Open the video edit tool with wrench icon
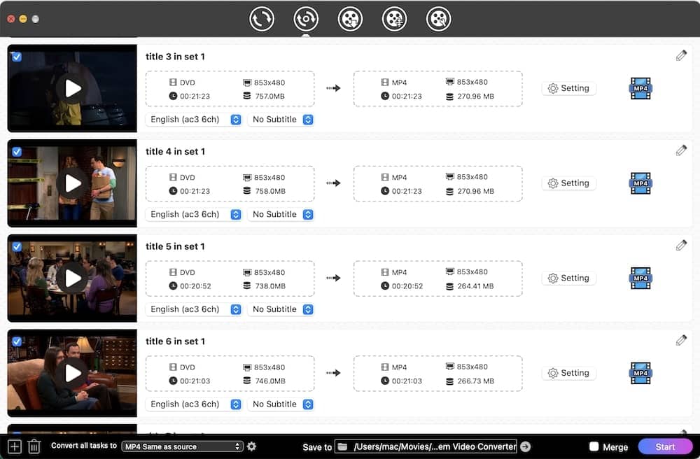The image size is (700, 459). (x=438, y=19)
